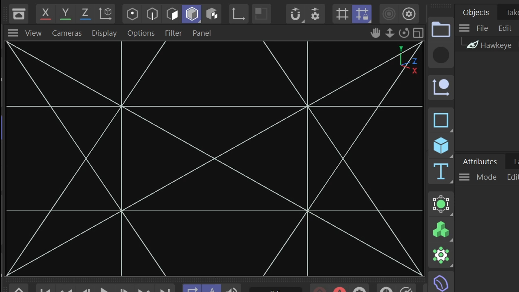Select the Hawkeye object in list
The width and height of the screenshot is (519, 292).
pyautogui.click(x=496, y=45)
